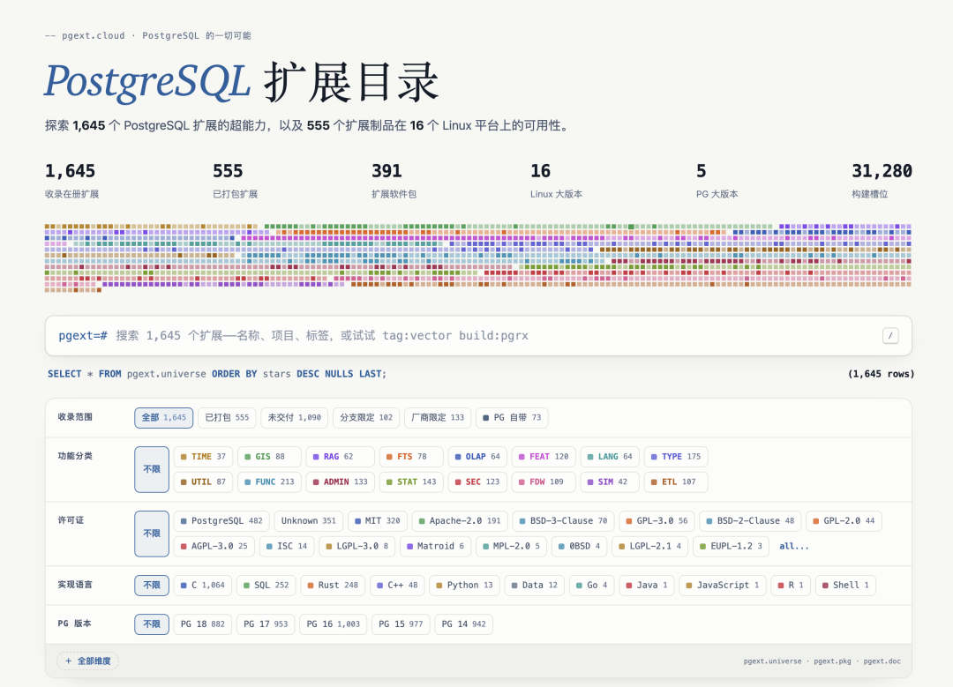
Task: Filter language by Rust 248
Action: coord(333,585)
